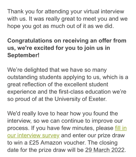Click the text '£25 Amazon voucher'
Image resolution: width=136 pixels, height=157 pixels.
click(57, 143)
